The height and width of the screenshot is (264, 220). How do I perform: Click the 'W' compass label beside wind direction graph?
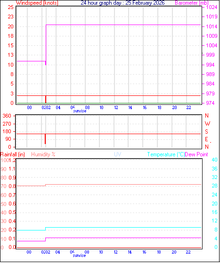click(207, 124)
